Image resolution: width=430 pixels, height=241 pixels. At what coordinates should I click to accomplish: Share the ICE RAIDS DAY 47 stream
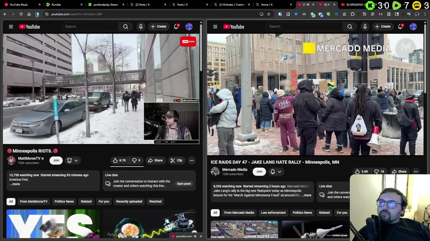click(399, 171)
